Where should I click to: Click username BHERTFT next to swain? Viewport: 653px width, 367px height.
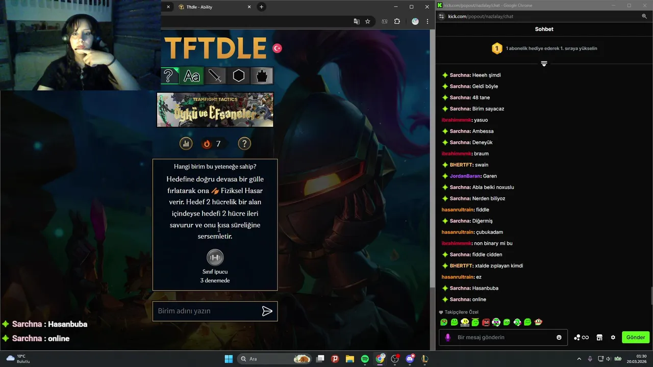tap(461, 165)
